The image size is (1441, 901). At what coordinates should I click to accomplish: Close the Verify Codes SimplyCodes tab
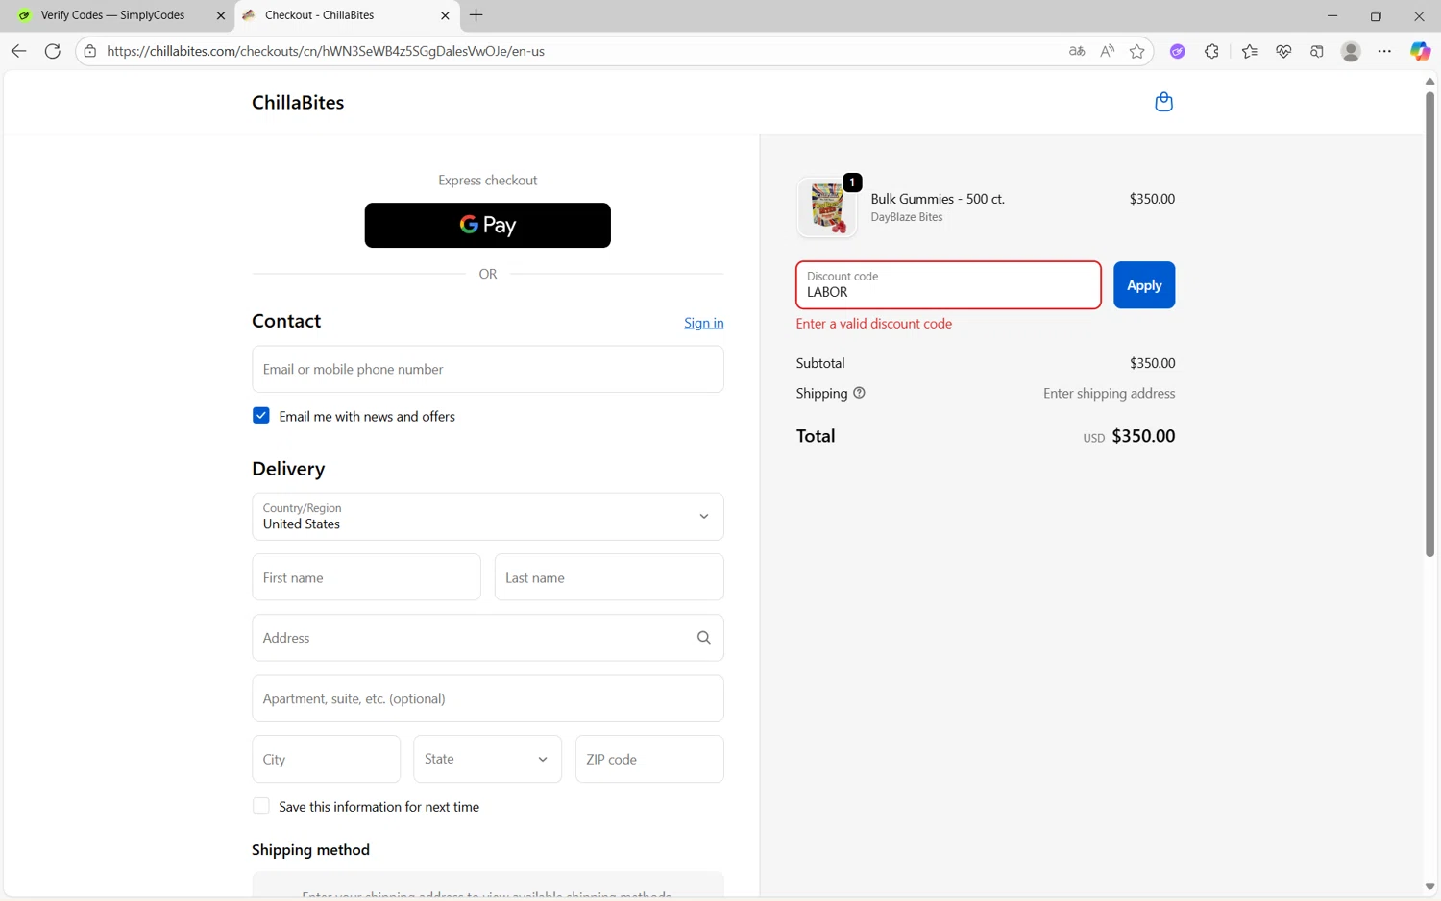(221, 15)
